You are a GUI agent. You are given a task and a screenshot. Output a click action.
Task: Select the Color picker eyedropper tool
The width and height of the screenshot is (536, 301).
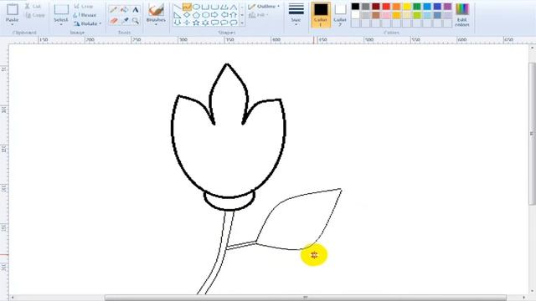coord(125,20)
